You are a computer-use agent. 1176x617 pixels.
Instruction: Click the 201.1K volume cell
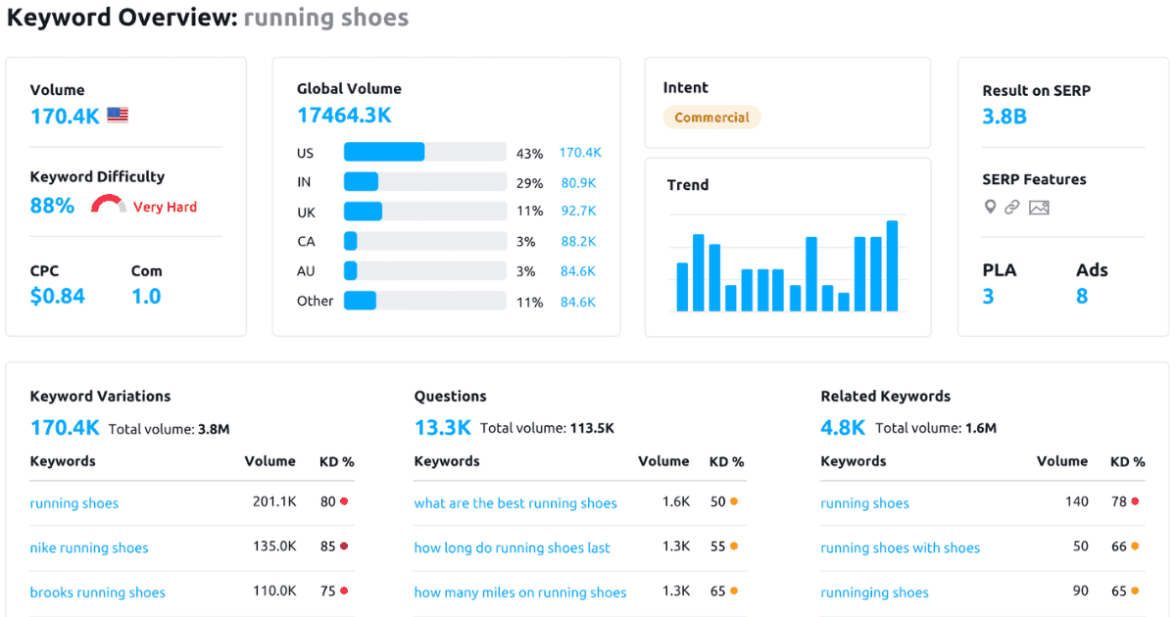(x=274, y=501)
